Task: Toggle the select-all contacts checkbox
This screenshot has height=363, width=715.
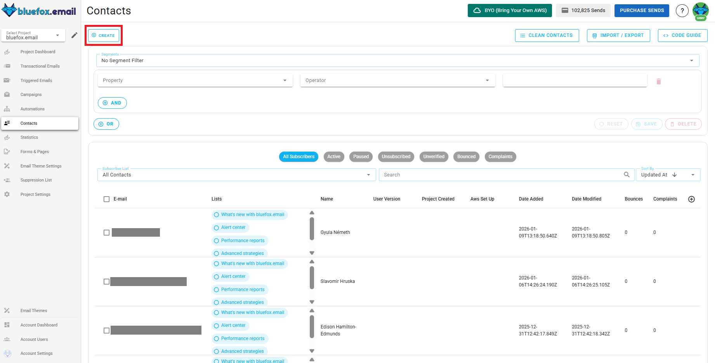Action: (x=106, y=199)
